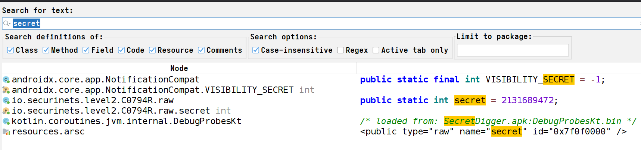
Task: Click field icon beside VISIBILITY_SECRET int row
Action: click(6, 90)
